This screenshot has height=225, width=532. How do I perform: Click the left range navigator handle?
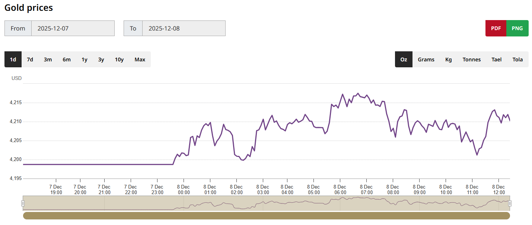point(23,203)
